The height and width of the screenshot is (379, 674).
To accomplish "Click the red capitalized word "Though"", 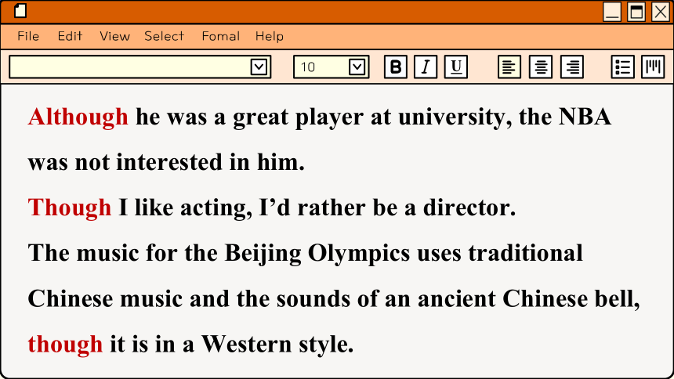I will [x=70, y=208].
